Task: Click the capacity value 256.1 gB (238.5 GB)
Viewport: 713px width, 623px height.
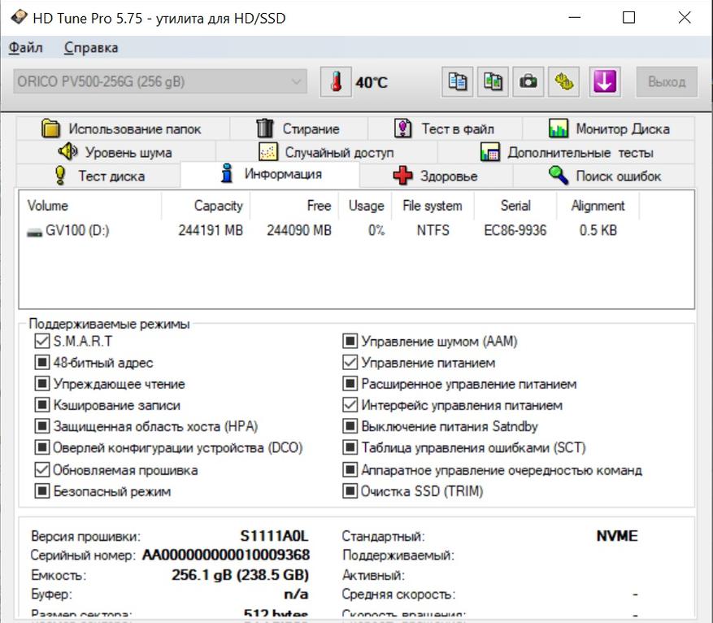Action: [x=240, y=575]
